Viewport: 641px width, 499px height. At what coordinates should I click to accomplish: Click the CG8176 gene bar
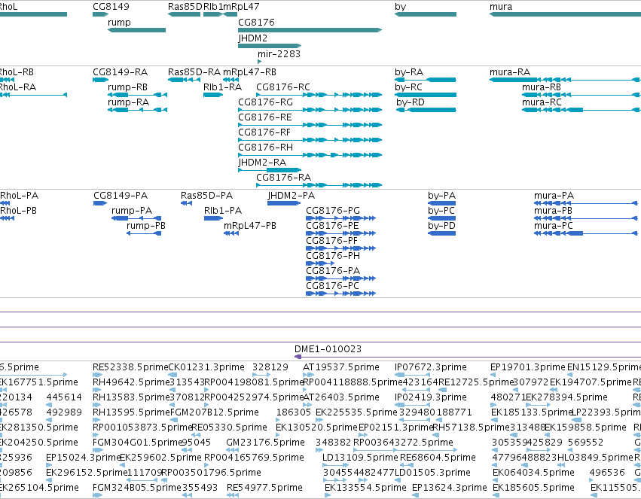310,30
